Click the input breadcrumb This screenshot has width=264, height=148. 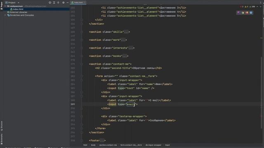pos(167,145)
